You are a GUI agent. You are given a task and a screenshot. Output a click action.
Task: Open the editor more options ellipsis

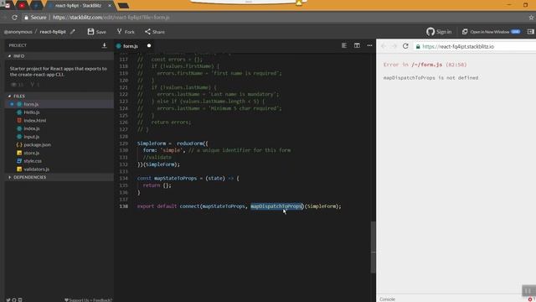369,45
